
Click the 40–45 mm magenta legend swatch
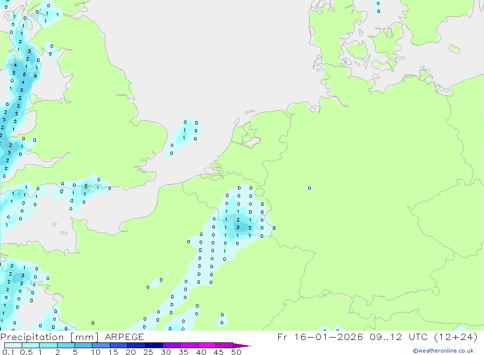pyautogui.click(x=207, y=345)
